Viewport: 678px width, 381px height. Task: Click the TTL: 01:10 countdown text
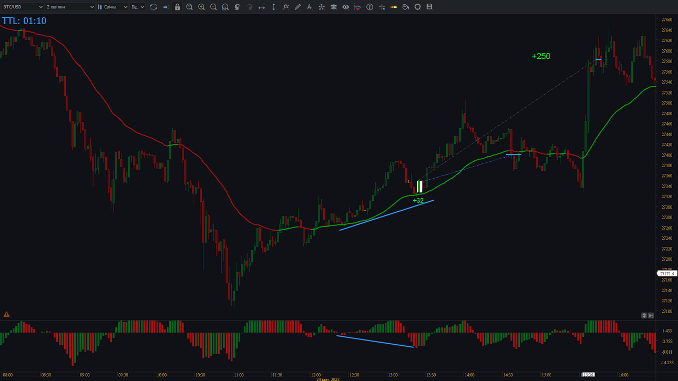tap(24, 21)
